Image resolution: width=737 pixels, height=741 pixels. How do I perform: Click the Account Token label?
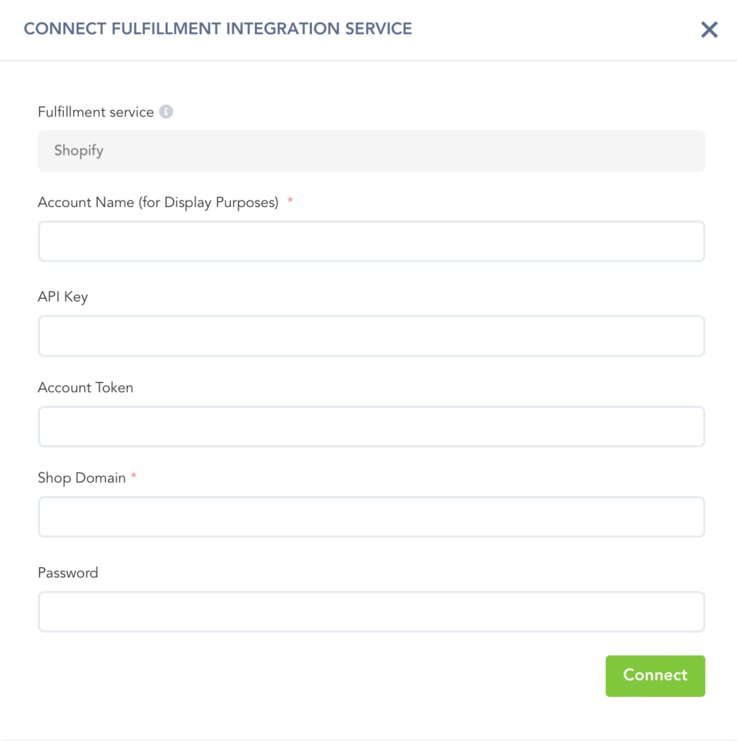85,388
